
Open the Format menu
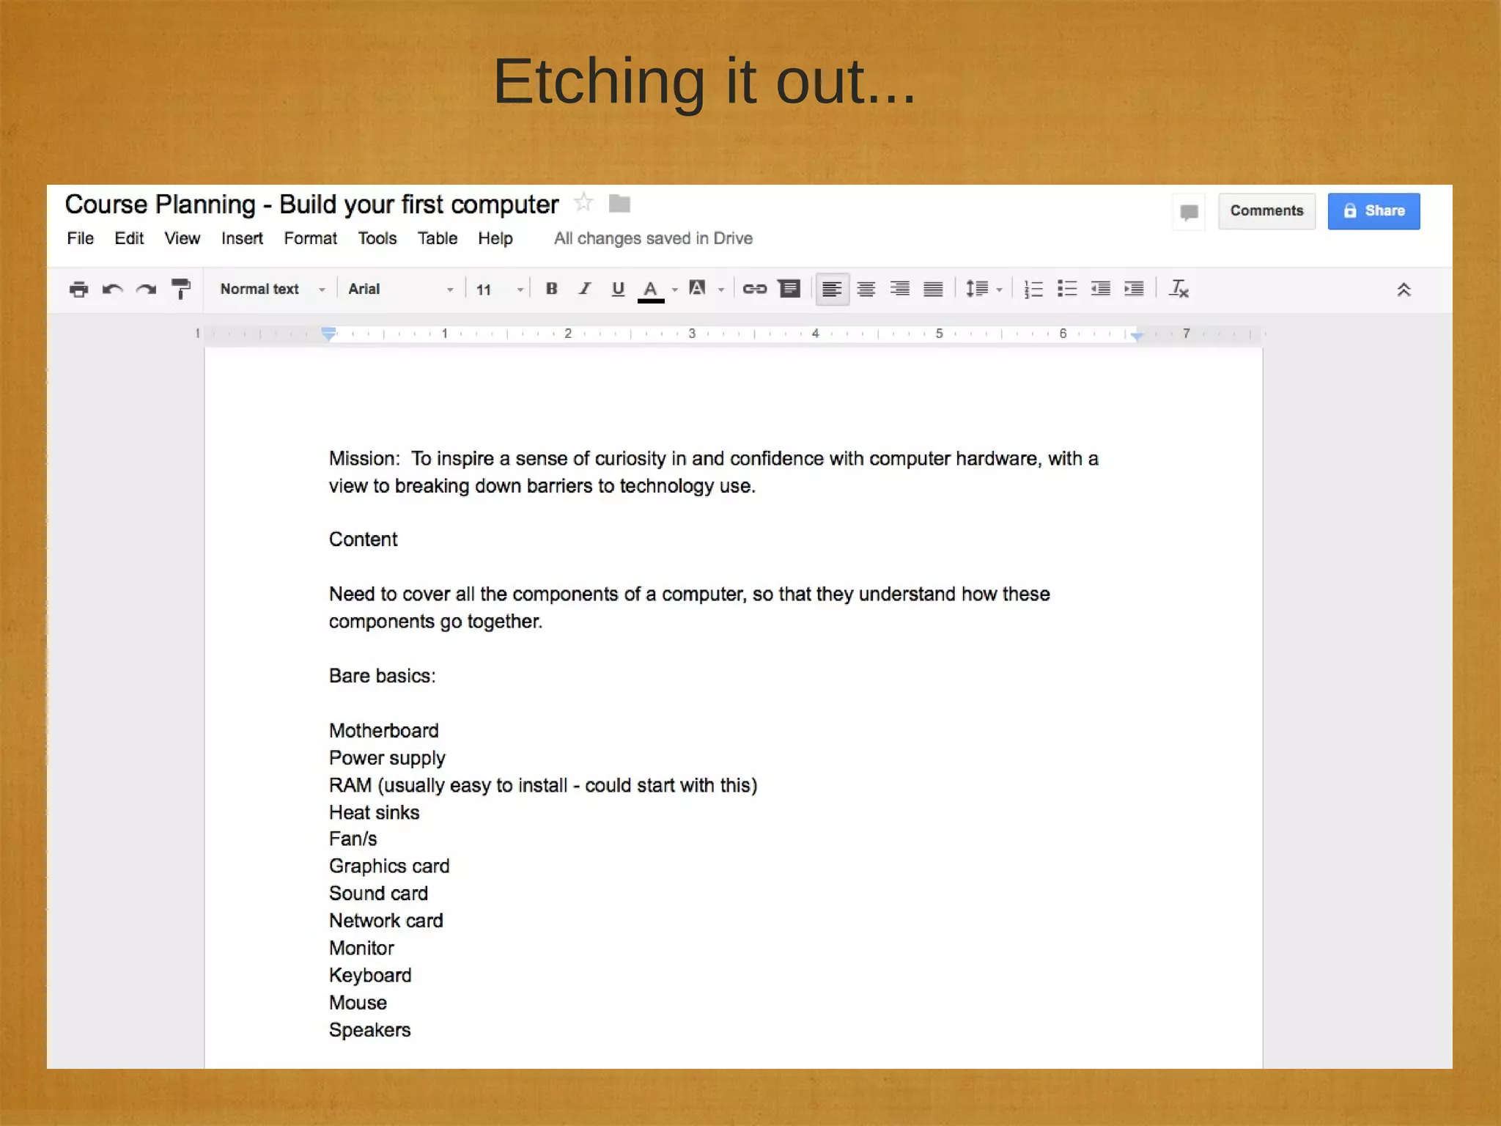tap(310, 238)
